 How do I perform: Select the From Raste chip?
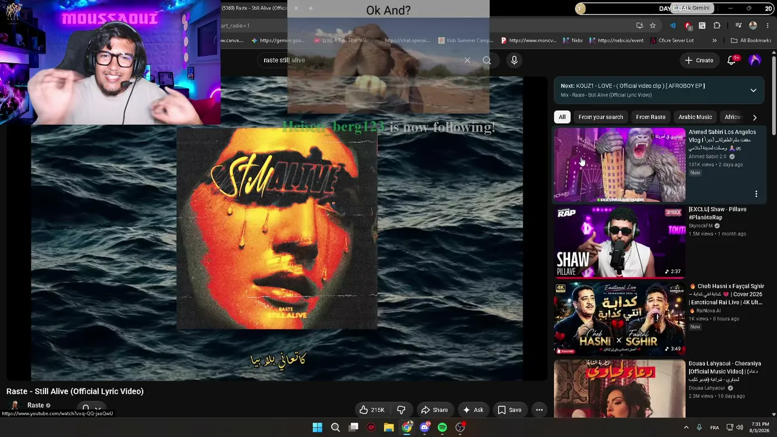tap(651, 117)
